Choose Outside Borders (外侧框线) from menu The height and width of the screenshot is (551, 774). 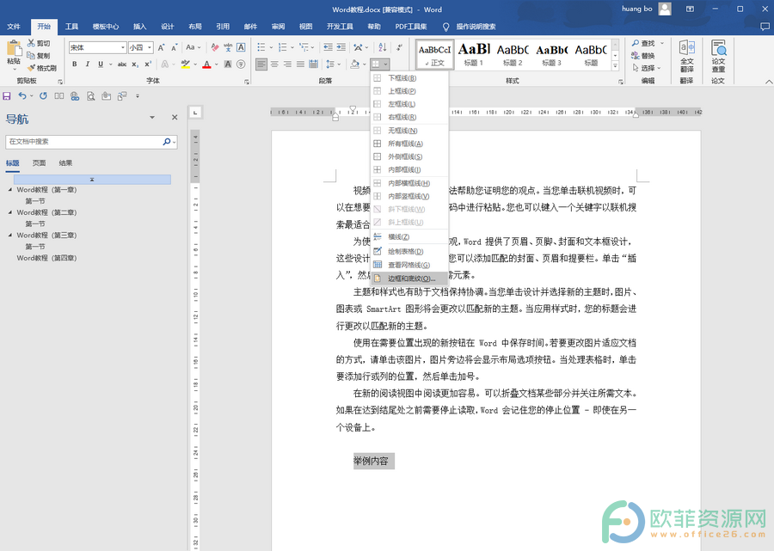pyautogui.click(x=409, y=156)
